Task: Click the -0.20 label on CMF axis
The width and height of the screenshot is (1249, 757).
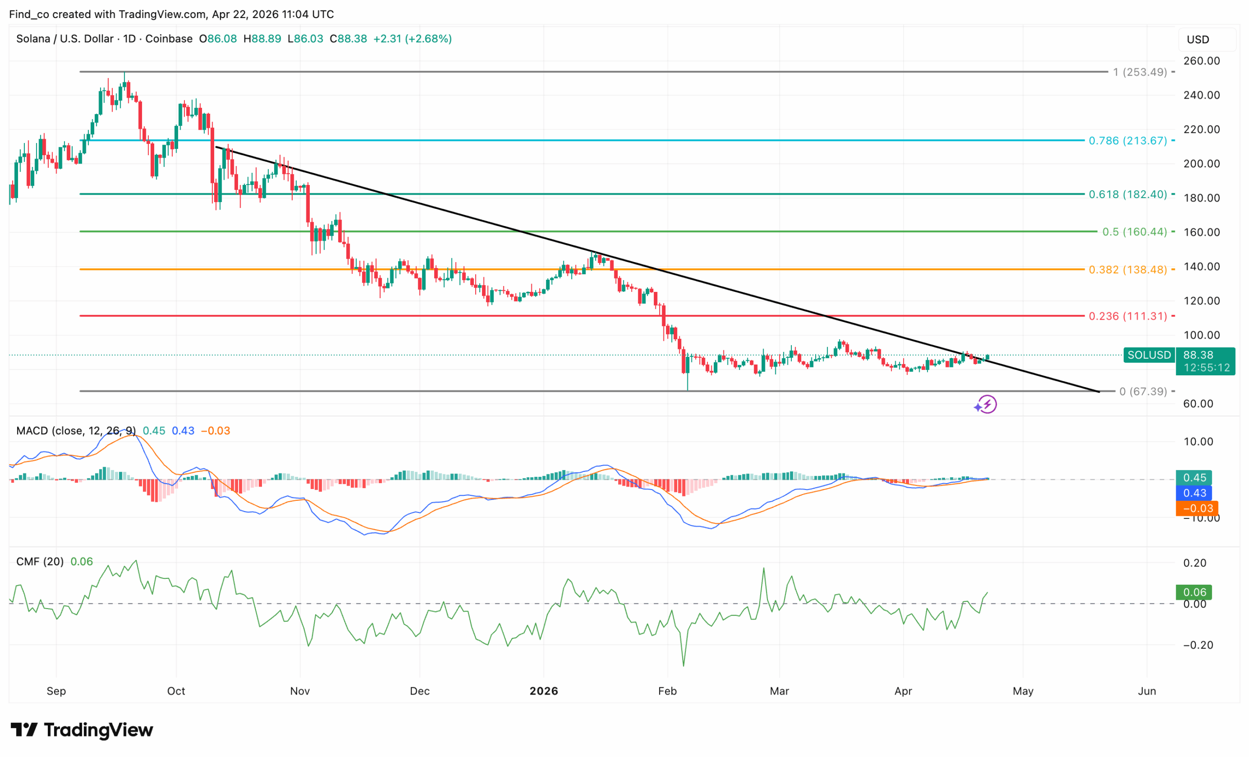Action: (x=1198, y=645)
